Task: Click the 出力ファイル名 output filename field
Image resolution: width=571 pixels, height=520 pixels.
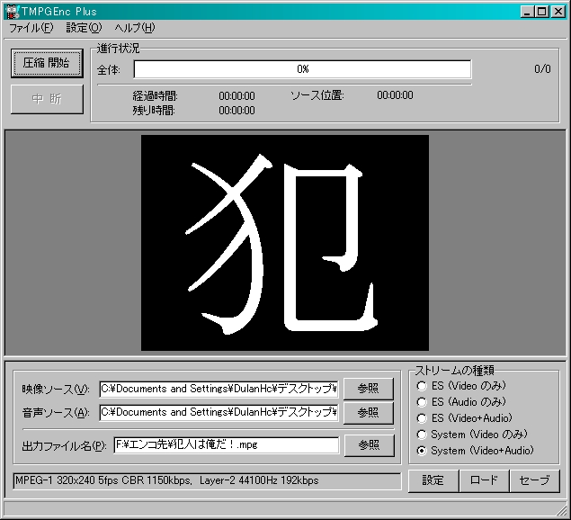Action: [x=226, y=445]
